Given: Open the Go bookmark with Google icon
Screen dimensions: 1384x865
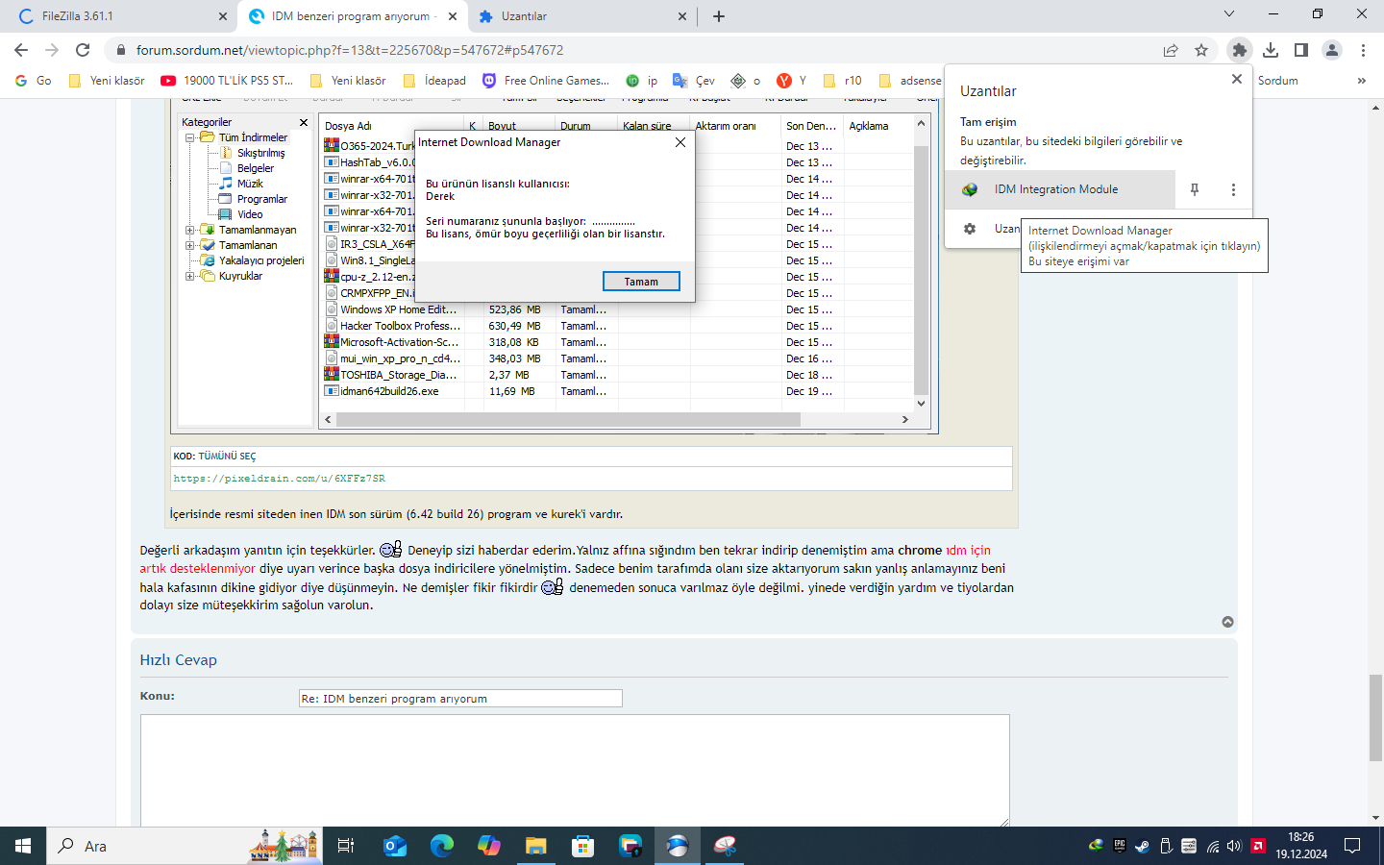Looking at the screenshot, I should click(x=34, y=81).
